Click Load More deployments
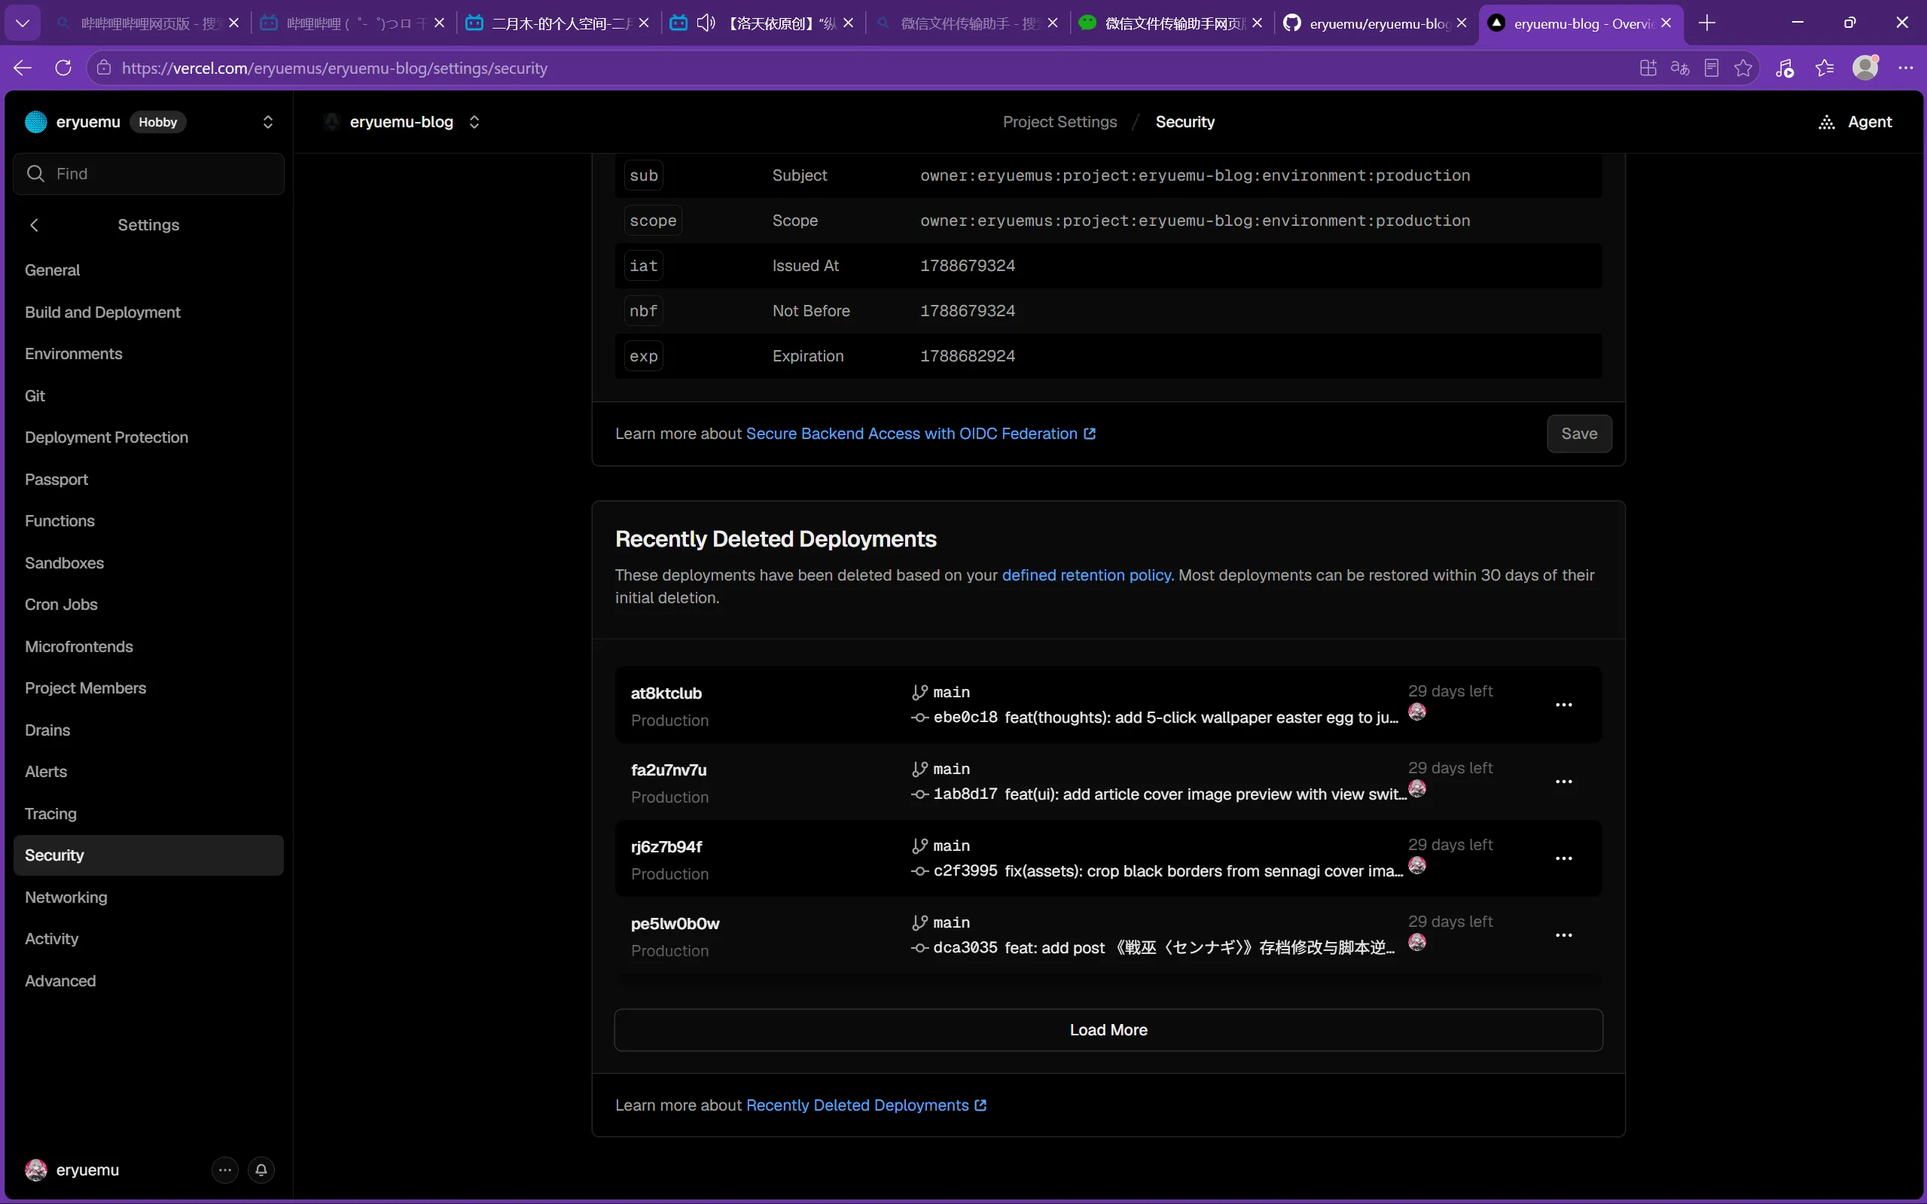Viewport: 1927px width, 1204px height. (x=1108, y=1030)
